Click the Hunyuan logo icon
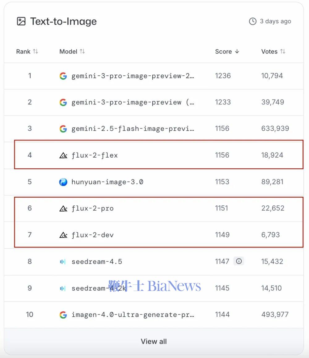The width and height of the screenshot is (309, 358). pos(63,182)
